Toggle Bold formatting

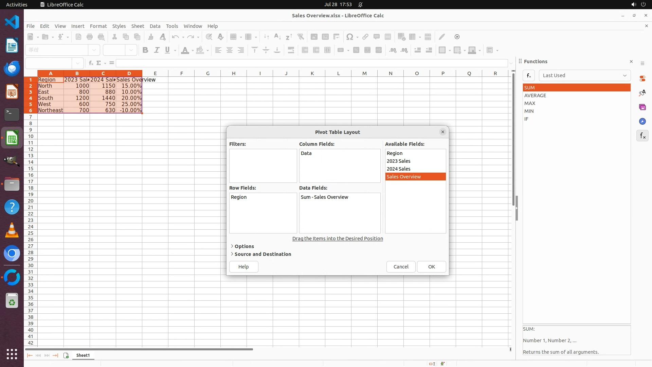(145, 50)
